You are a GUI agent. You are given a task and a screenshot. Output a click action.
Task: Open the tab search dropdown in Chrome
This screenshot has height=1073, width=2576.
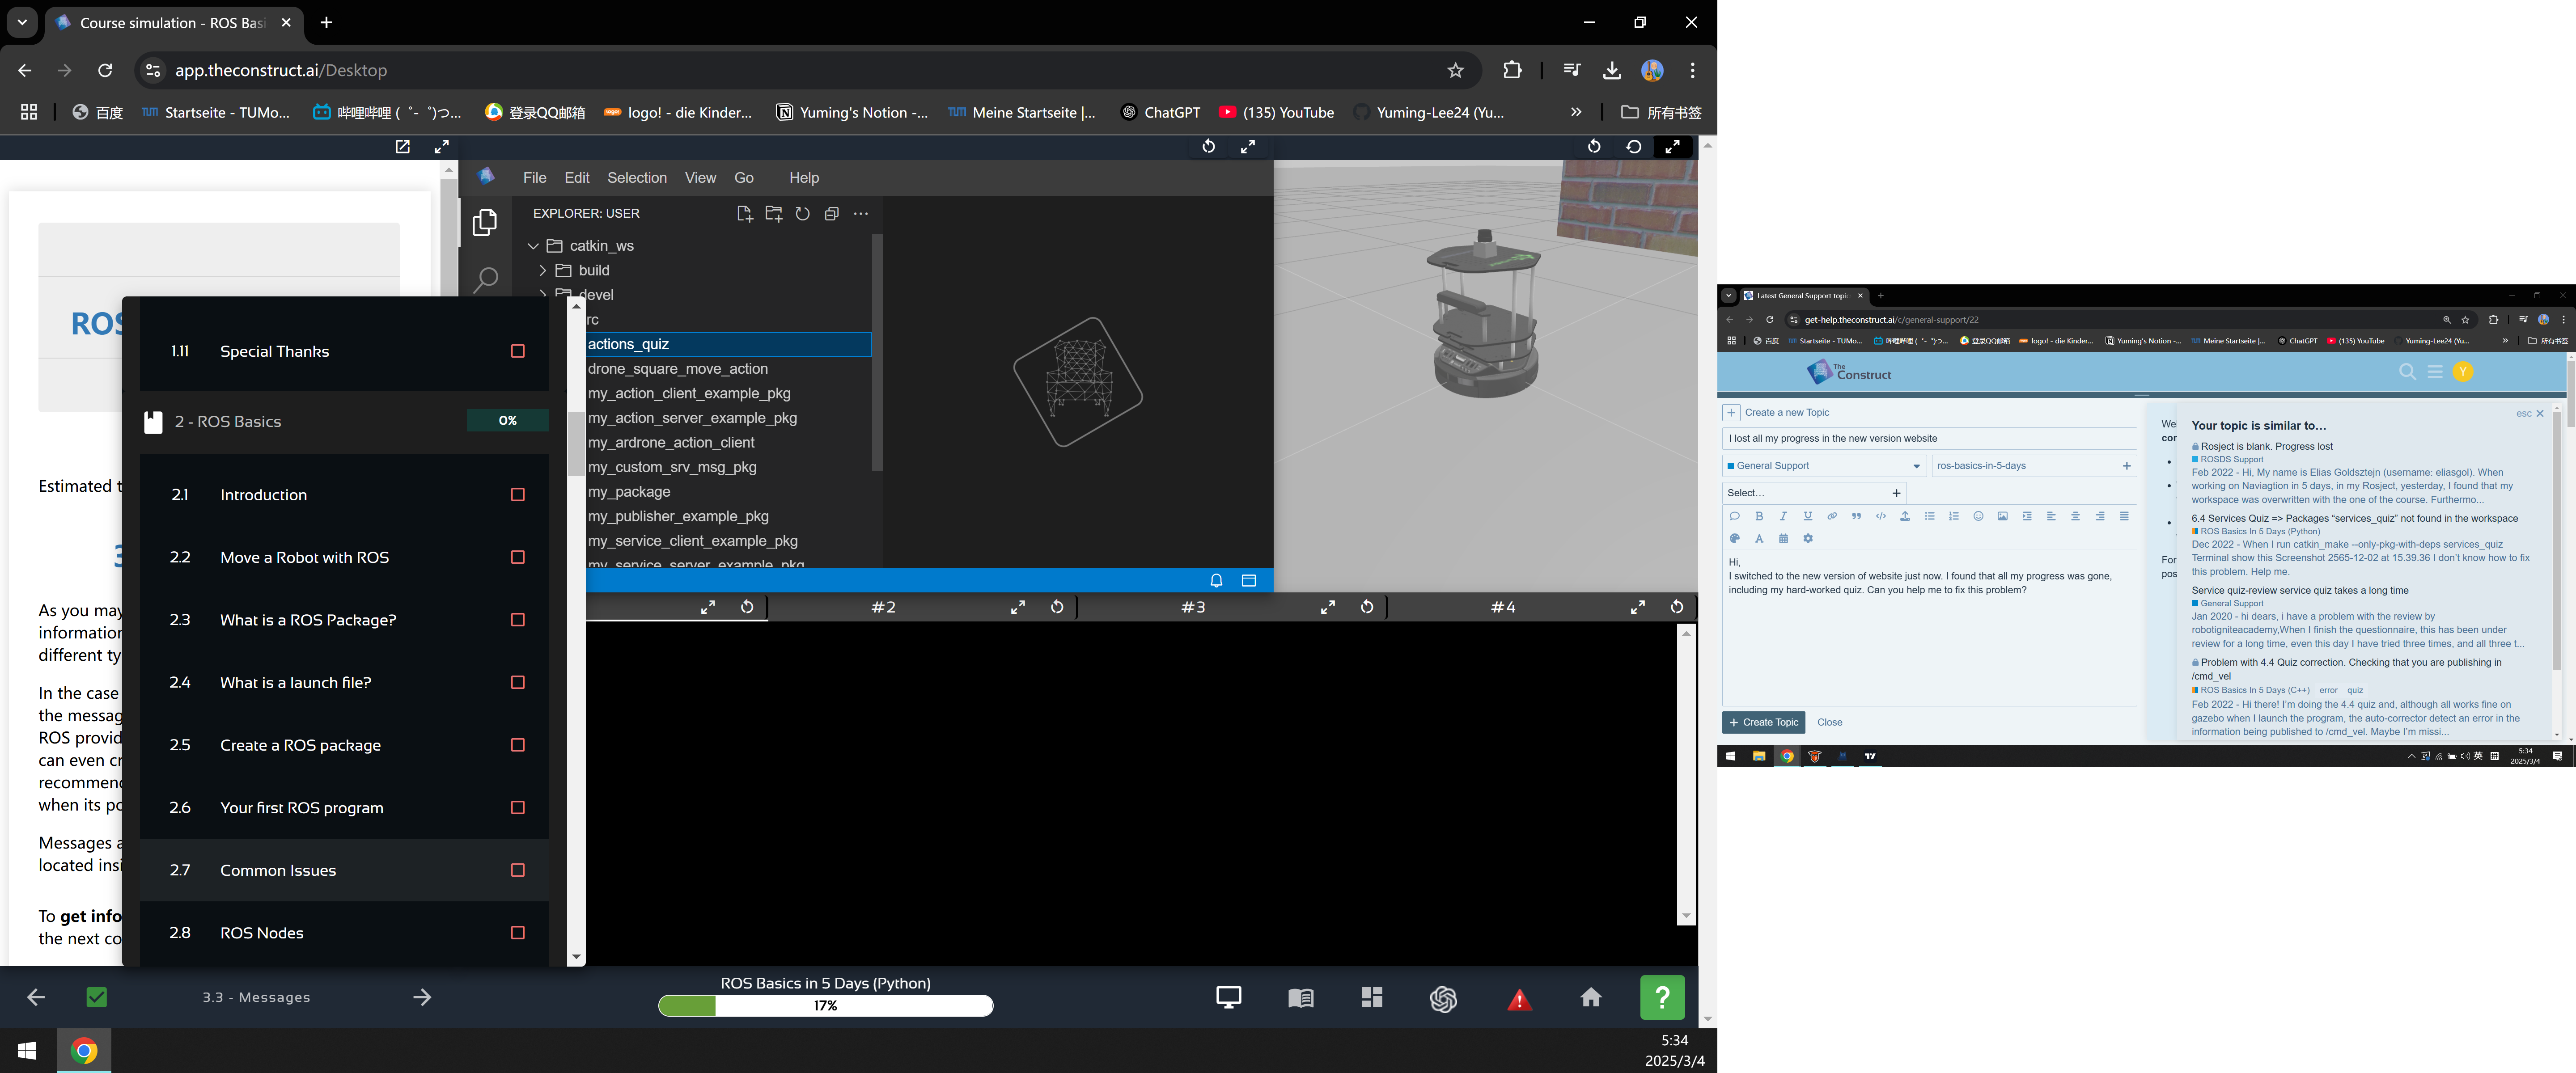tap(22, 22)
